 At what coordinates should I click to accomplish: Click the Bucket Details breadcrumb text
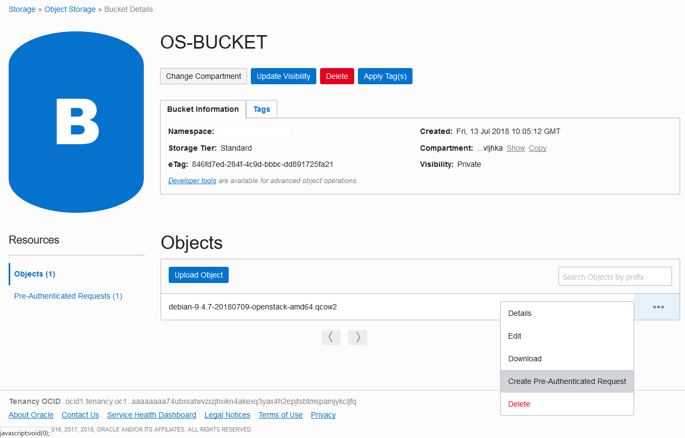tap(129, 9)
